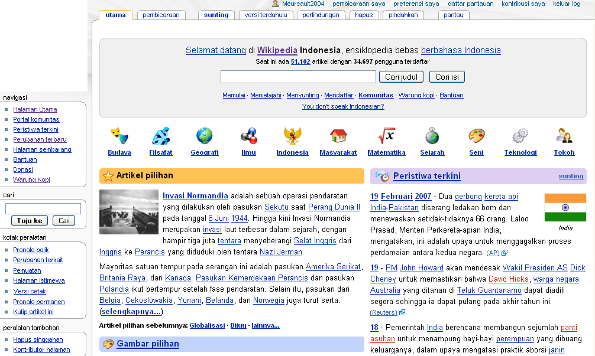
Task: Select the pantau tab
Action: pos(454,15)
